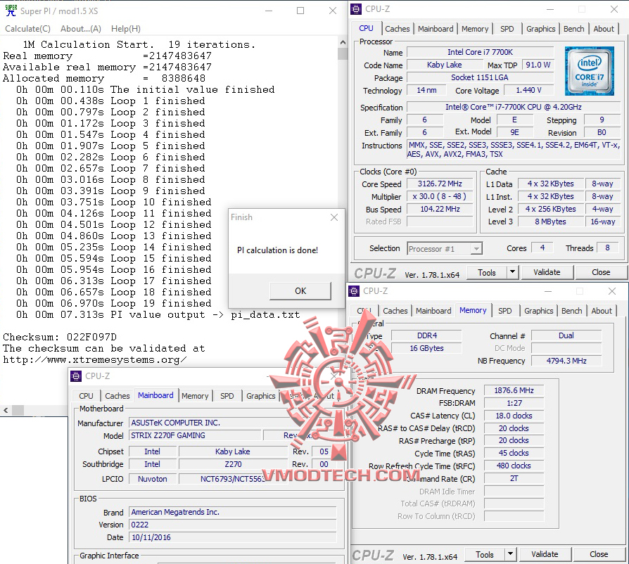This screenshot has height=564, width=629.
Task: Select Graphics tab in Mainboard CPU-Z window
Action: [261, 396]
